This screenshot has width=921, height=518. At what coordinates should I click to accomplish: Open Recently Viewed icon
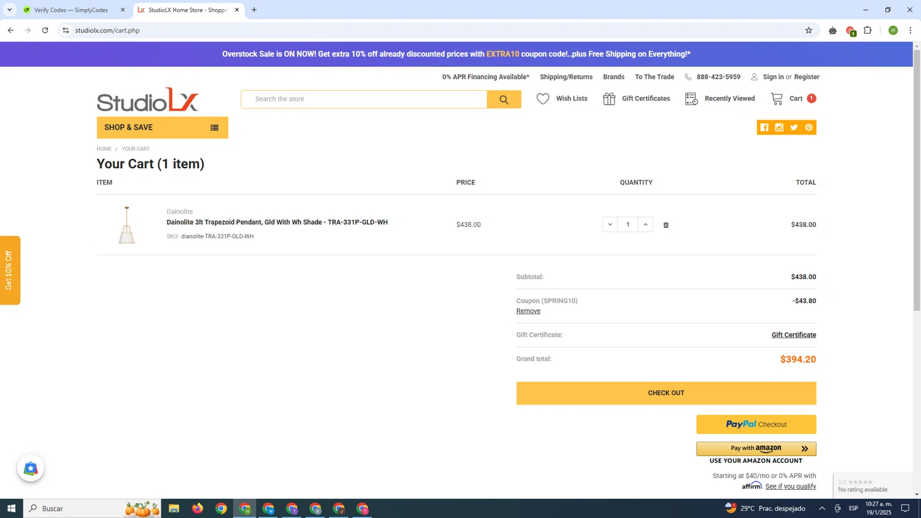coord(691,99)
